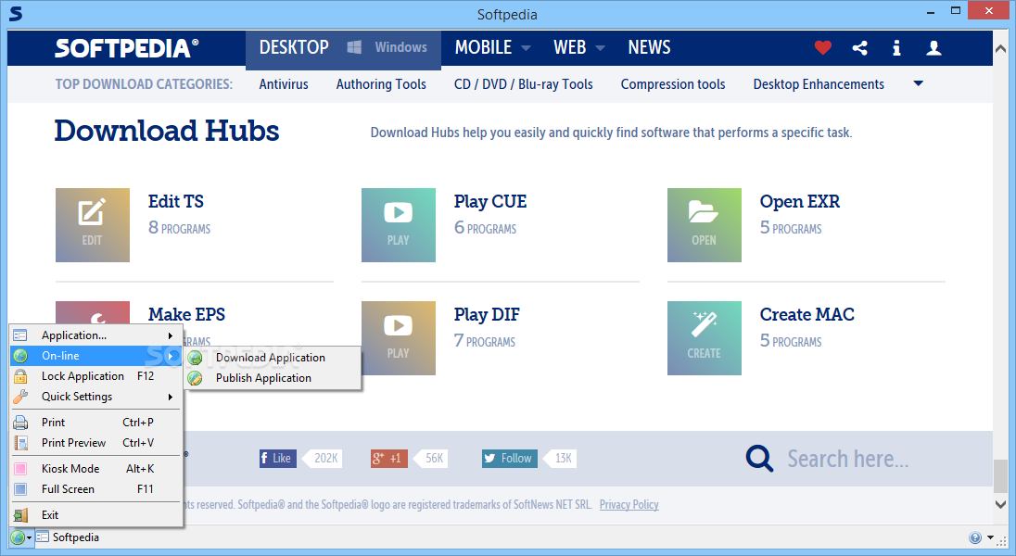Open the Authoring Tools category link

coord(381,84)
